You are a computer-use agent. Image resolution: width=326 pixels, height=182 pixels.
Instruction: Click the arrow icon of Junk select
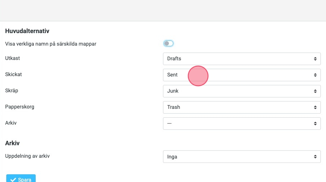pyautogui.click(x=315, y=91)
